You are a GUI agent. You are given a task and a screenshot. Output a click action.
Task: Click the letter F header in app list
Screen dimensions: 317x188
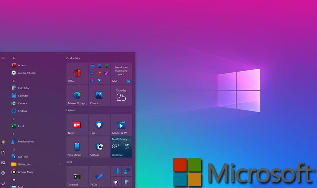click(x=13, y=134)
